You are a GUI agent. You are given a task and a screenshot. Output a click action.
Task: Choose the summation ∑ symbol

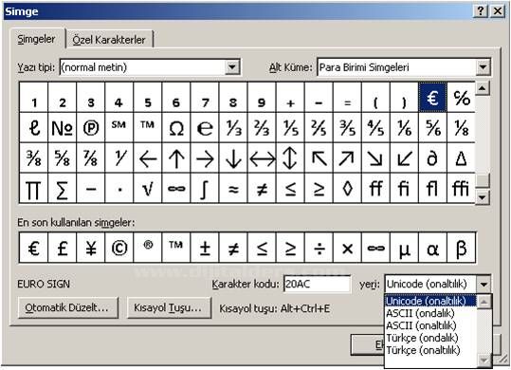pos(63,189)
